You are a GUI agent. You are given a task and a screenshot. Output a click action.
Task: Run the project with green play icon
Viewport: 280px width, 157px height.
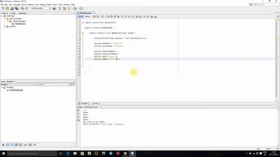pyautogui.click(x=69, y=8)
